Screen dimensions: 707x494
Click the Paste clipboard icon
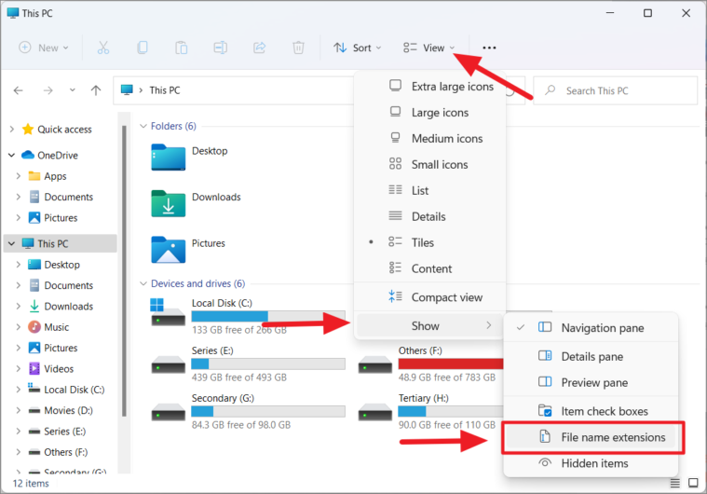click(182, 48)
